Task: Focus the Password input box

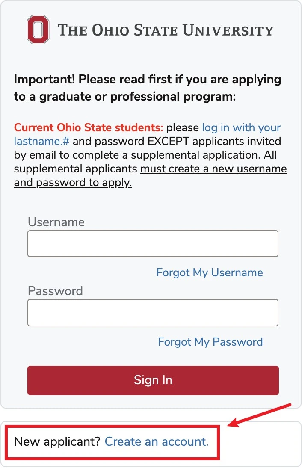Action: 153,313
